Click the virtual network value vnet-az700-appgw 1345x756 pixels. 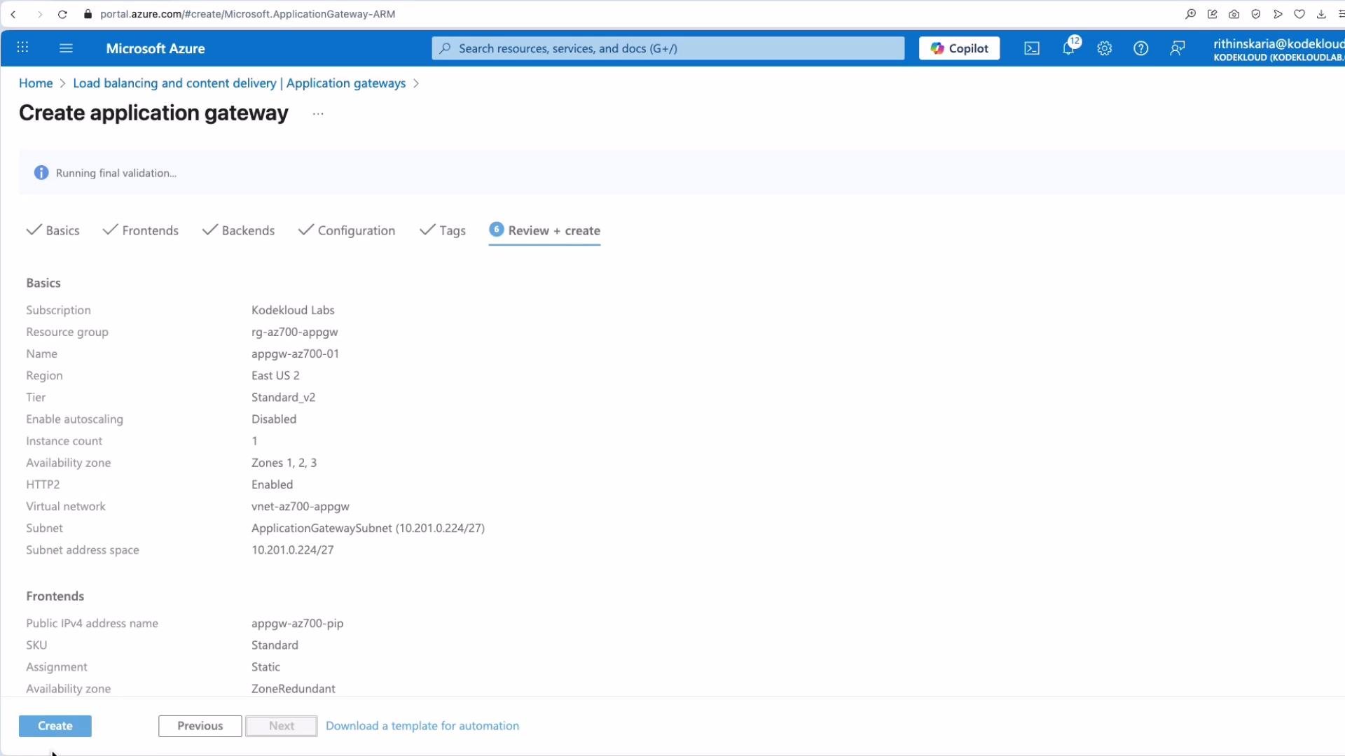[301, 506]
